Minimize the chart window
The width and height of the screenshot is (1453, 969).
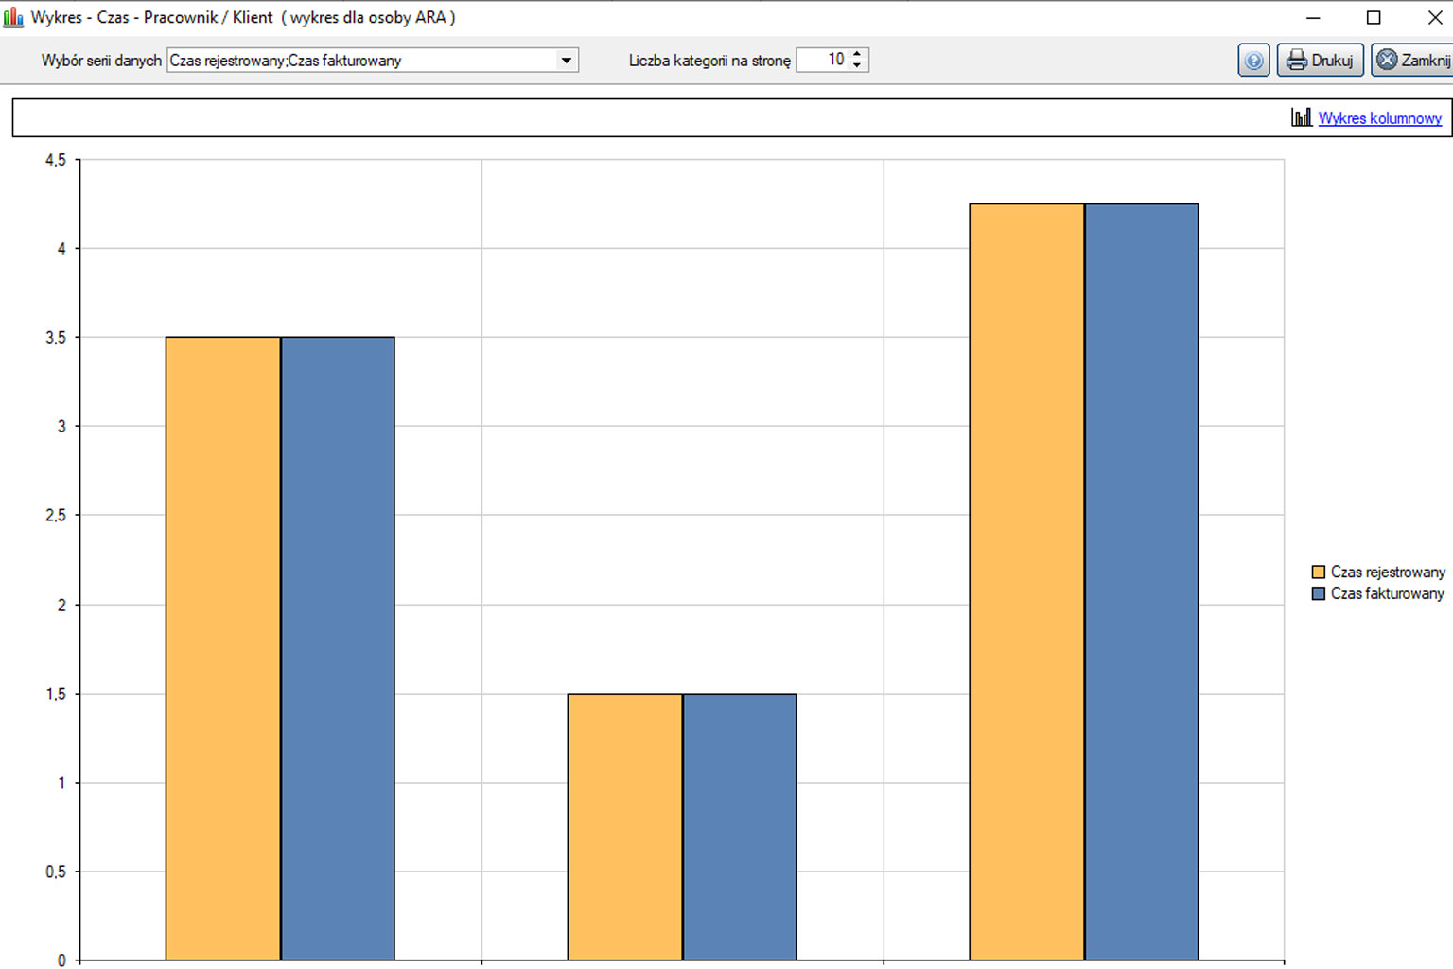(x=1313, y=17)
